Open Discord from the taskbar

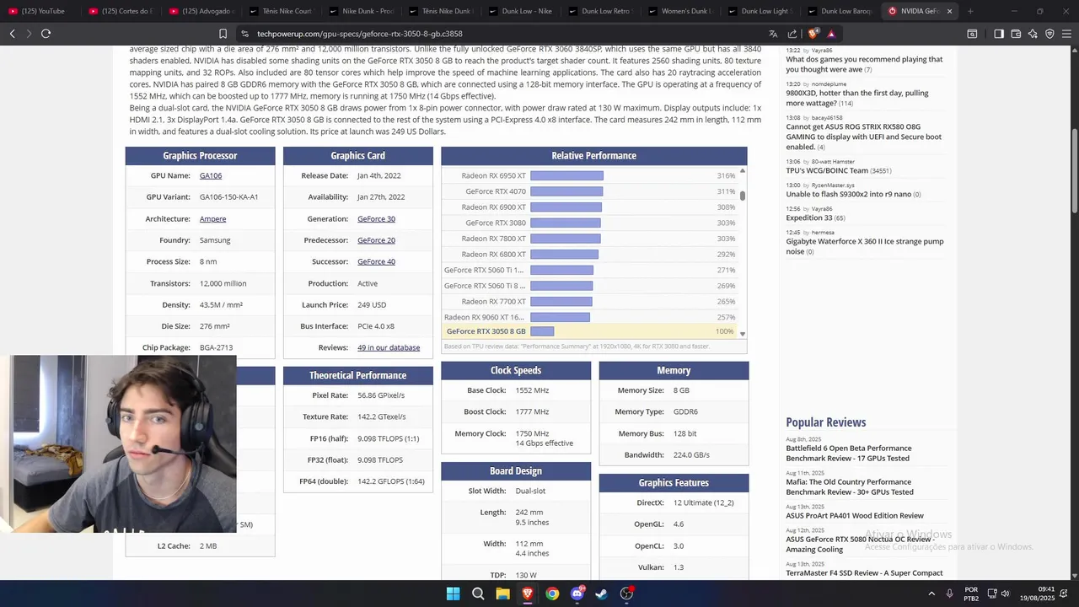[577, 594]
